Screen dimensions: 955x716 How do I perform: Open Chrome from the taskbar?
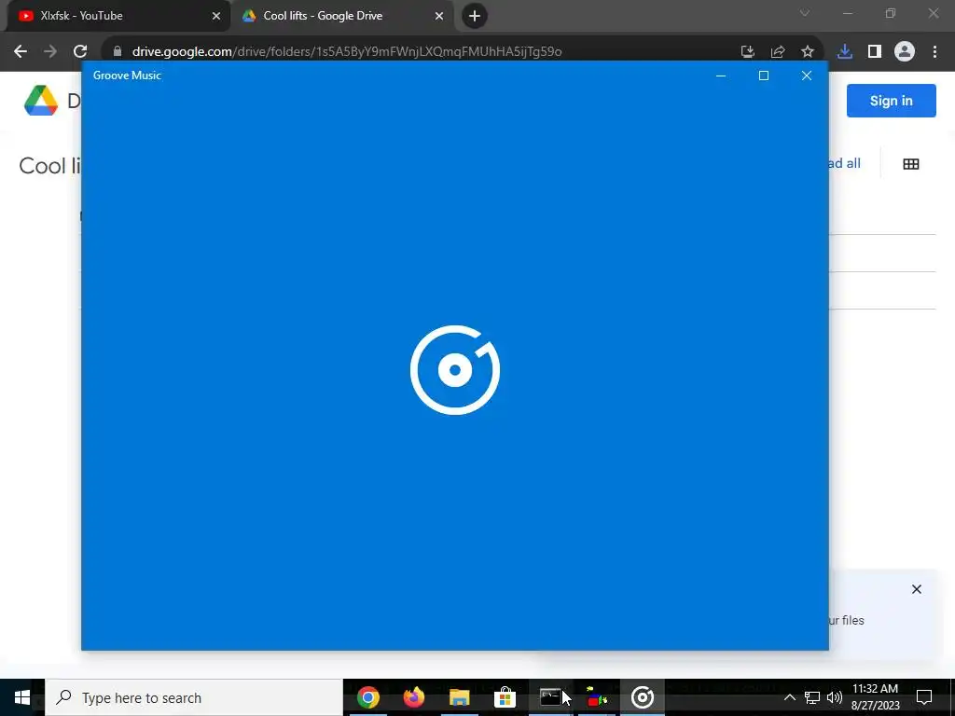[367, 697]
